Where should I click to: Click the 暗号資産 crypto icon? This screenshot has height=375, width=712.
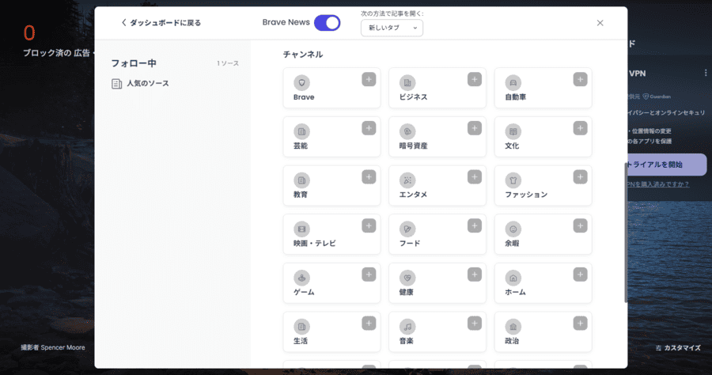[x=407, y=131]
